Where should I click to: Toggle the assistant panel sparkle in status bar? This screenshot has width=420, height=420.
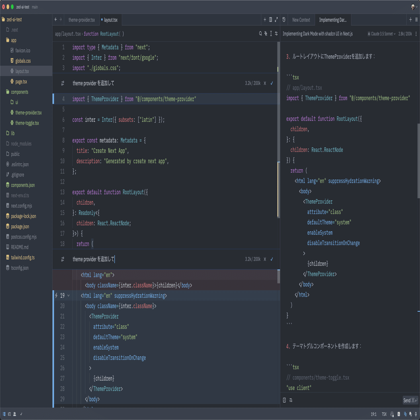405,414
